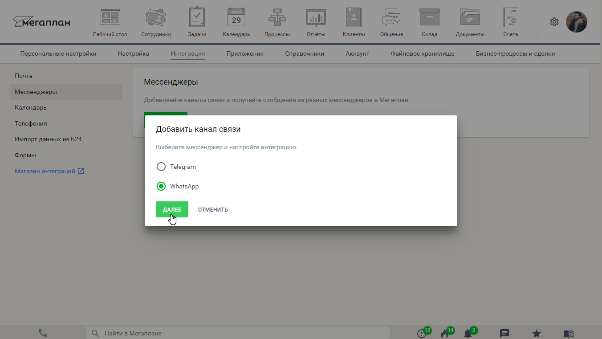Click the Добавить канал связи dialog title
Image resolution: width=602 pixels, height=339 pixels.
coord(198,129)
